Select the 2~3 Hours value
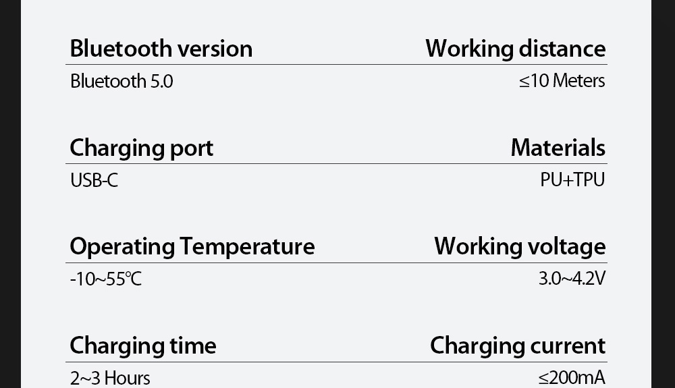This screenshot has width=675, height=388. point(110,378)
